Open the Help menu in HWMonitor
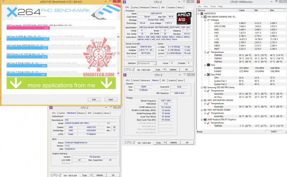This screenshot has width=287, height=177. pyautogui.click(x=220, y=6)
